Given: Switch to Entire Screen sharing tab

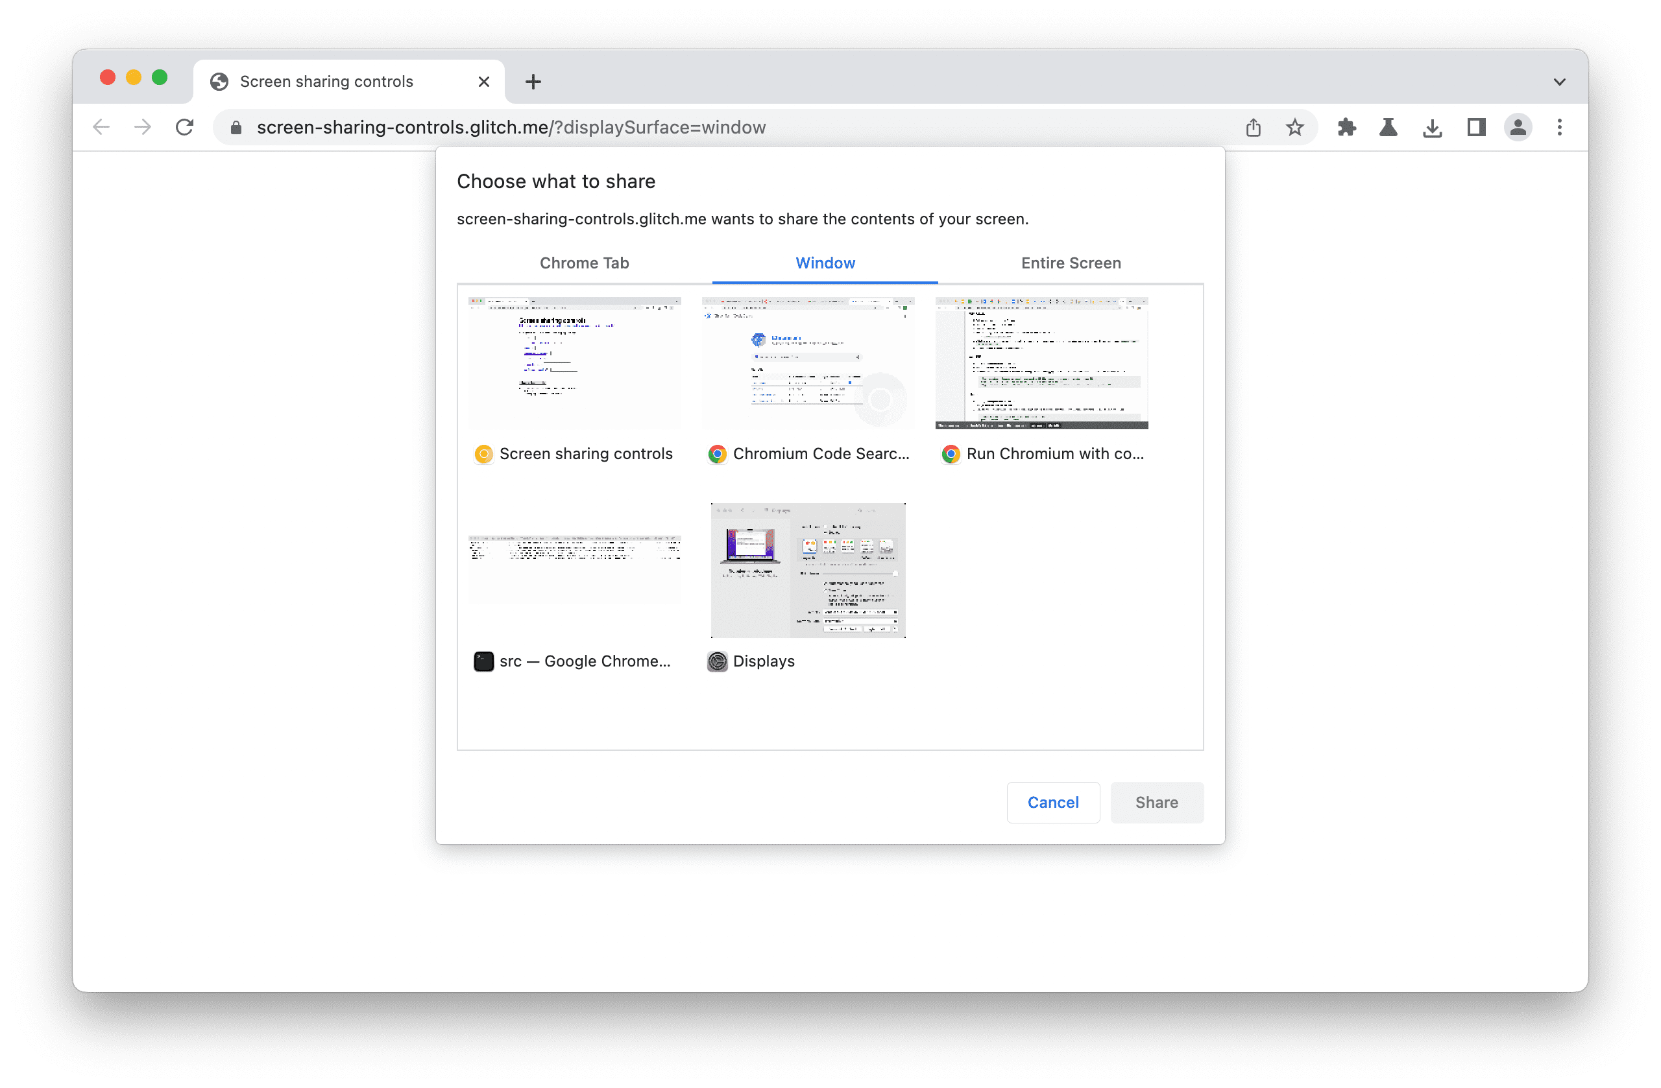Looking at the screenshot, I should click(x=1069, y=263).
